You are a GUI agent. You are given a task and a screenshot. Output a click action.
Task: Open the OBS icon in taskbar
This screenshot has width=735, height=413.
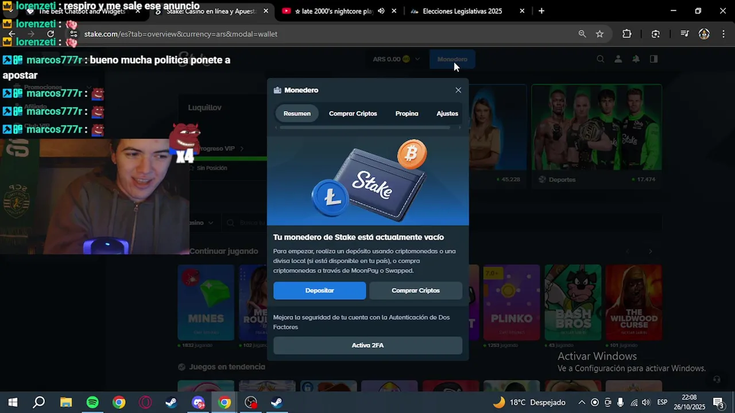click(251, 403)
